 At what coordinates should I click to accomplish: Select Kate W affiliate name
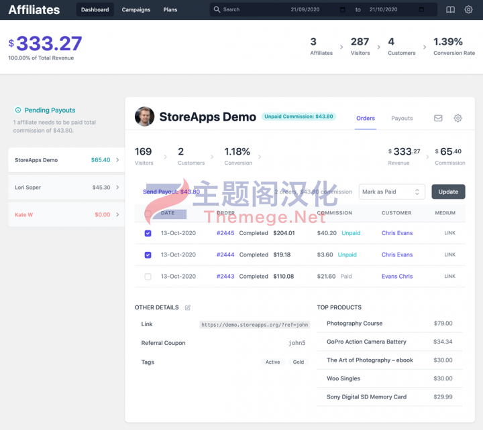click(23, 215)
